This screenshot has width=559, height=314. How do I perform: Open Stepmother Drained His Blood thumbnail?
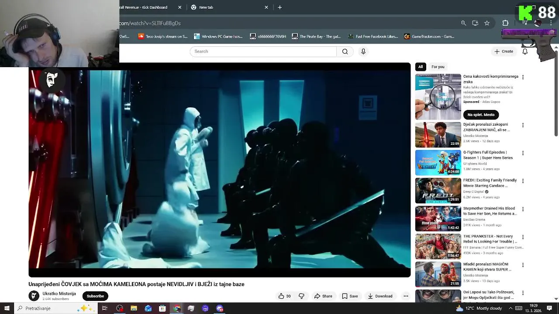point(438,218)
